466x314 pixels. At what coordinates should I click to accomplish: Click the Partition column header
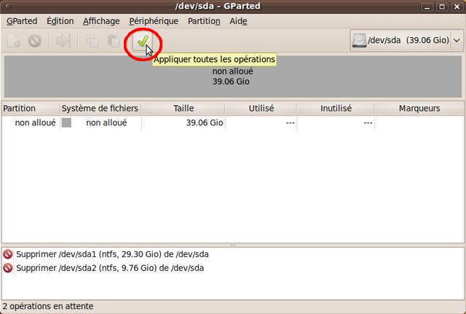point(31,109)
